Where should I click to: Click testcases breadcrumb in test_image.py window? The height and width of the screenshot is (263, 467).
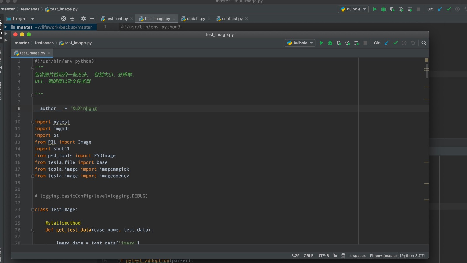tap(44, 43)
